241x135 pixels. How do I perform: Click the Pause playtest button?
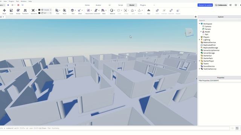click(x=12, y=5)
